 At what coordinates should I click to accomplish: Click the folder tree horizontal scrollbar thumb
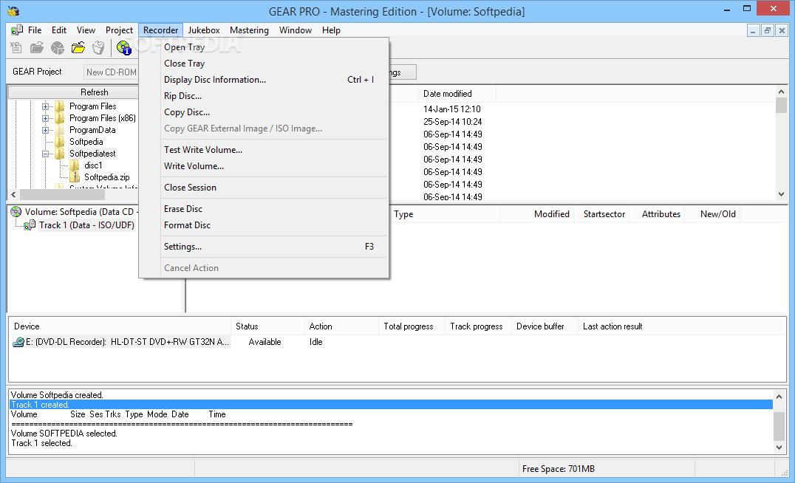click(62, 195)
